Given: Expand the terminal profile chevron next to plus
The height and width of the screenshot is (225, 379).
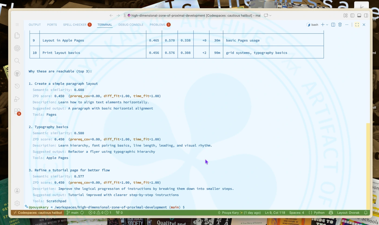Looking at the screenshot, I should pos(327,25).
